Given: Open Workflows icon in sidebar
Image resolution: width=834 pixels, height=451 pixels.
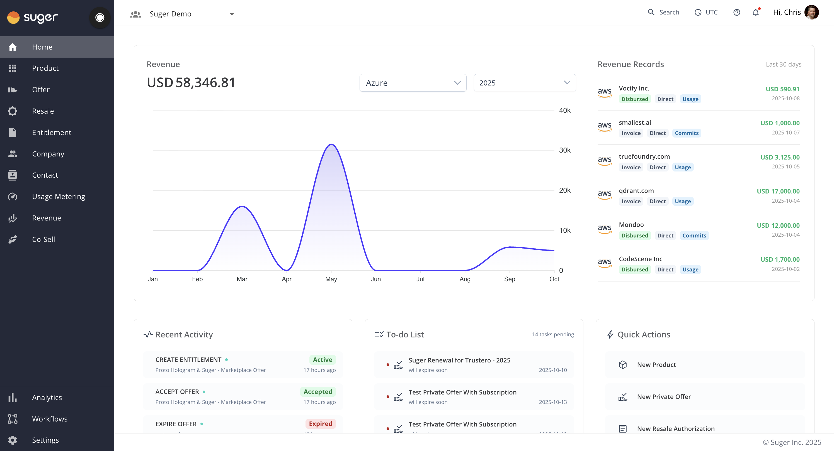Looking at the screenshot, I should 13,419.
